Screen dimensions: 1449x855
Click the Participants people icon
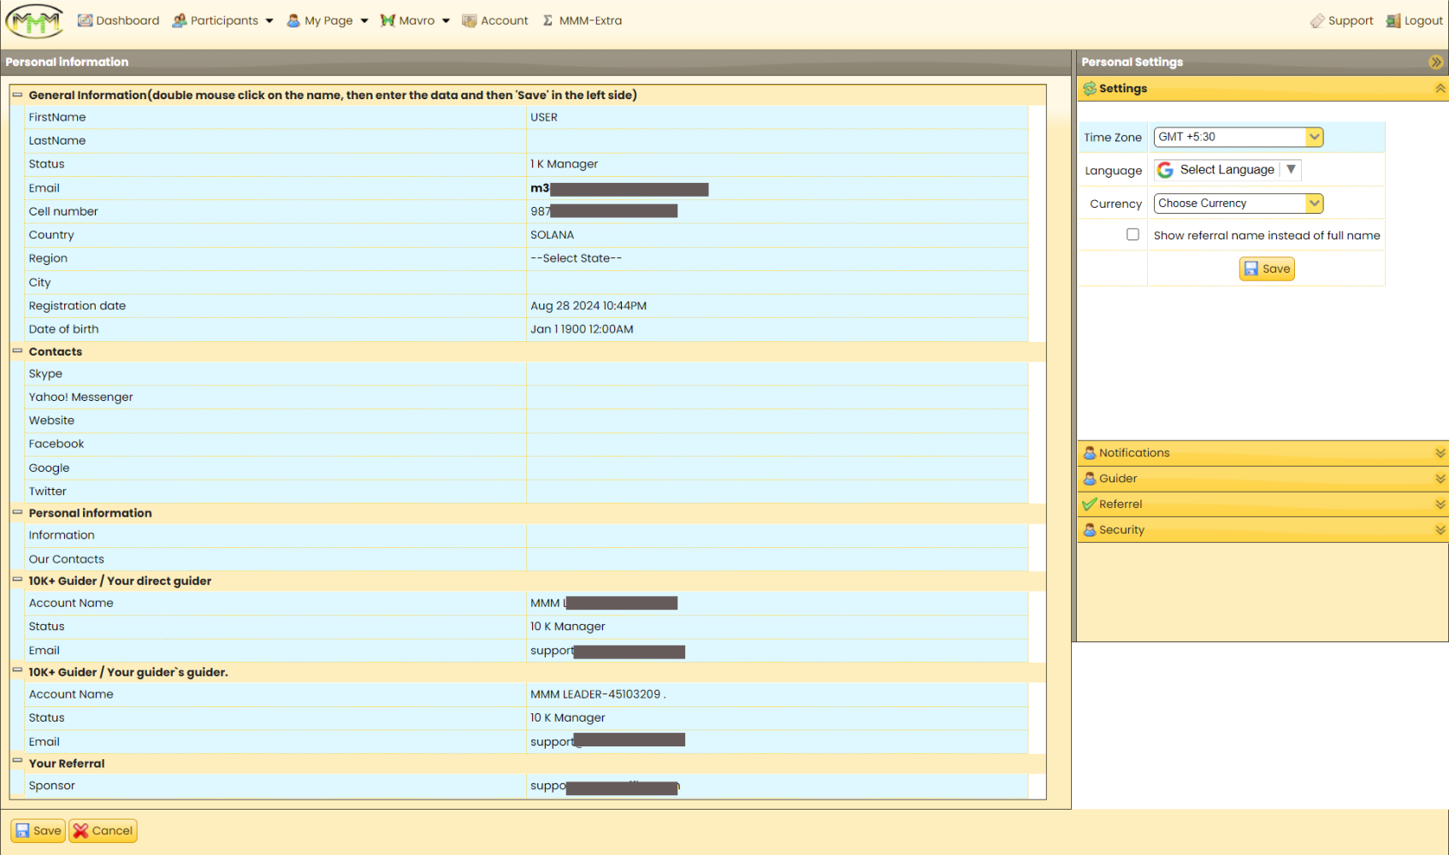click(180, 21)
